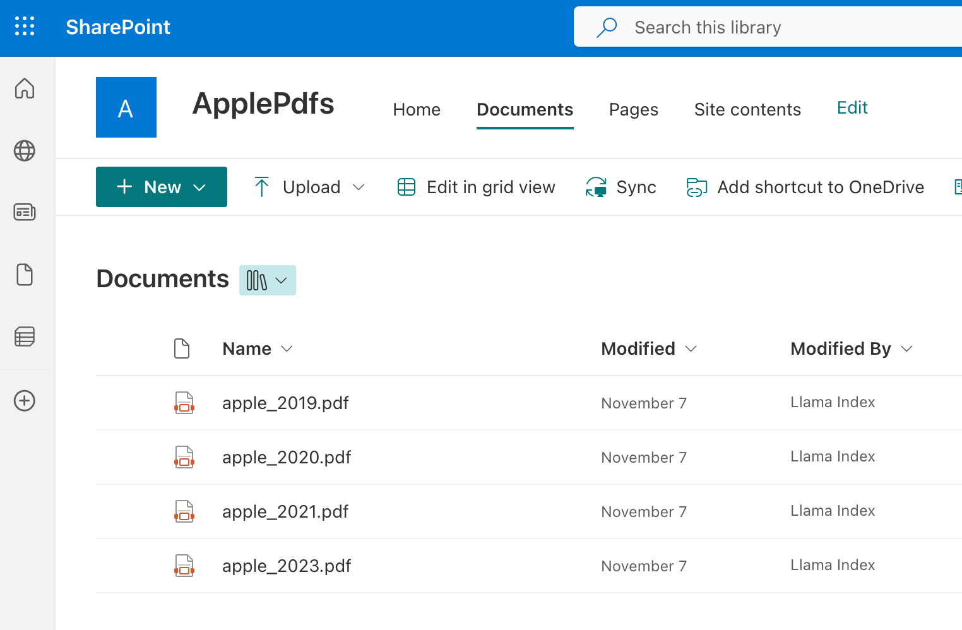Click the PDF icon for apple_2021.pdf

click(x=184, y=511)
